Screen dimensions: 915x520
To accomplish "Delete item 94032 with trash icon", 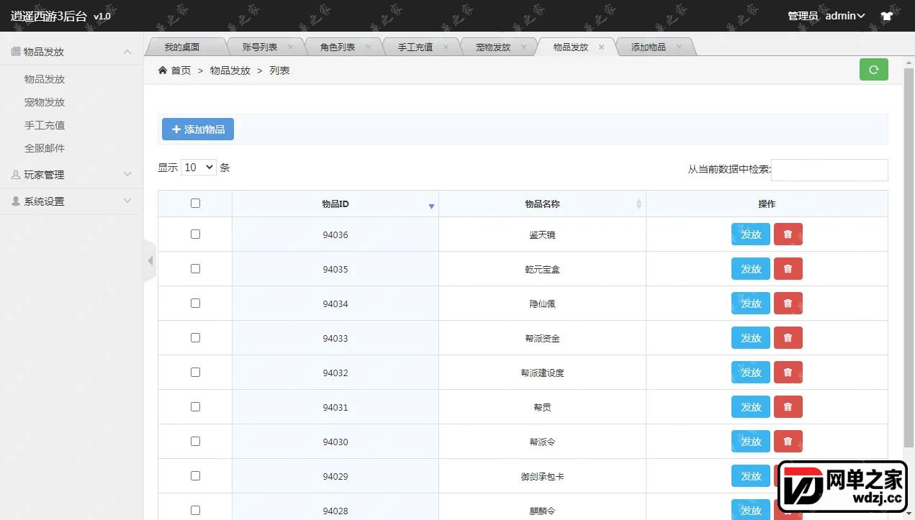I will click(x=788, y=373).
